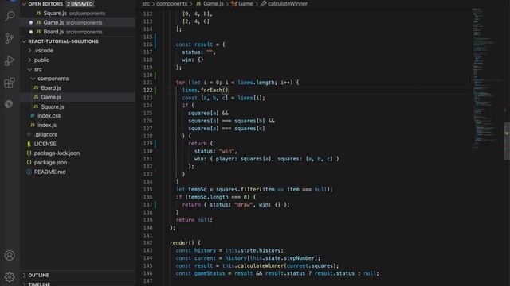The image size is (510, 286).
Task: Open the round icon below Extensions
Action: coord(9,104)
